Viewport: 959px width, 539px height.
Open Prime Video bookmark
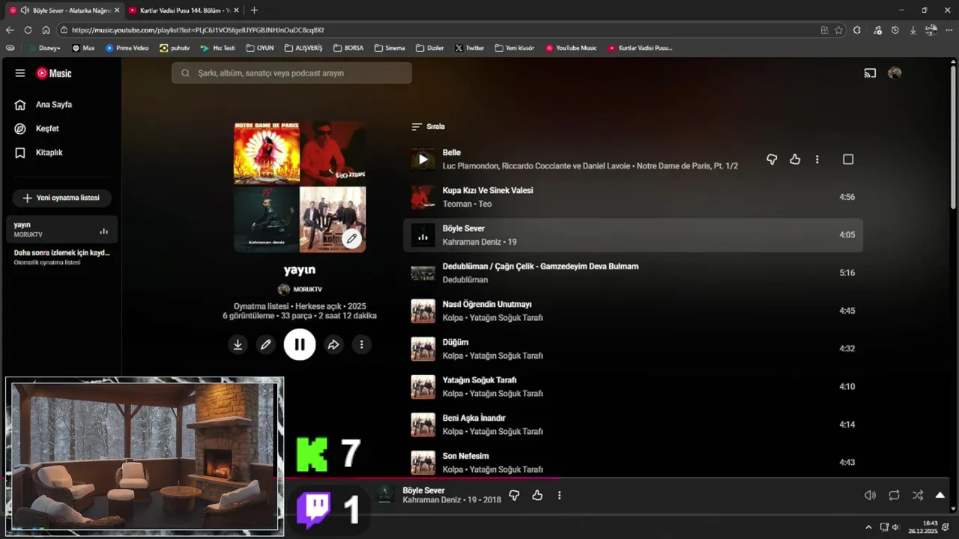[x=127, y=48]
